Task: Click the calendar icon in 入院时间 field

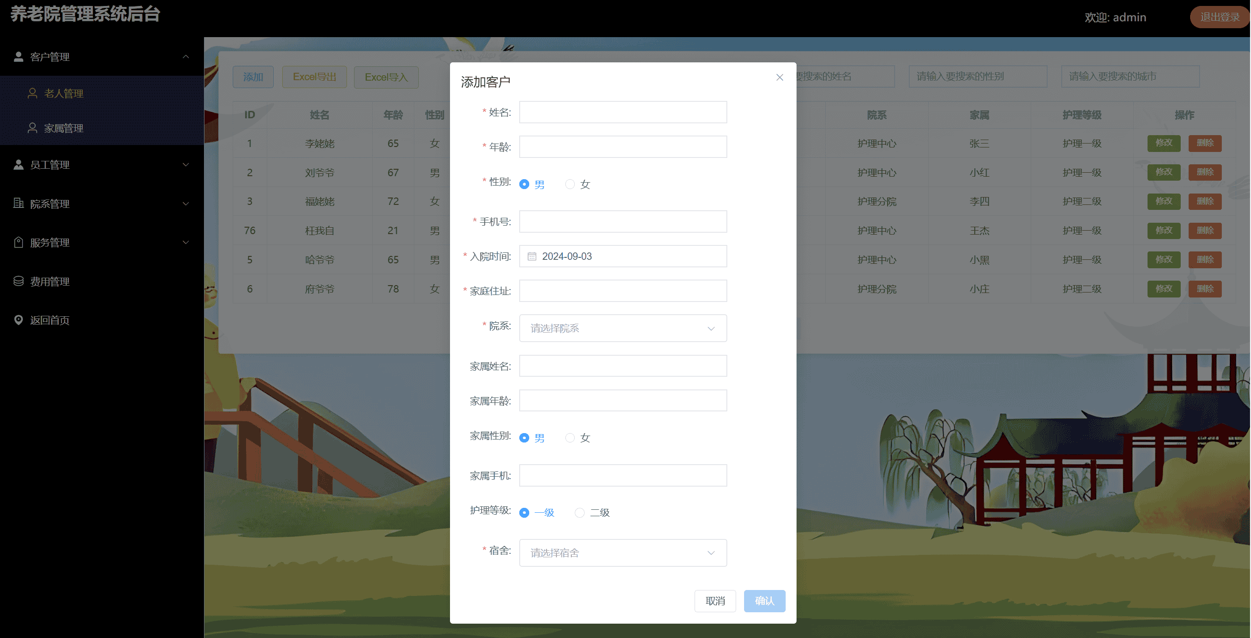Action: (532, 256)
